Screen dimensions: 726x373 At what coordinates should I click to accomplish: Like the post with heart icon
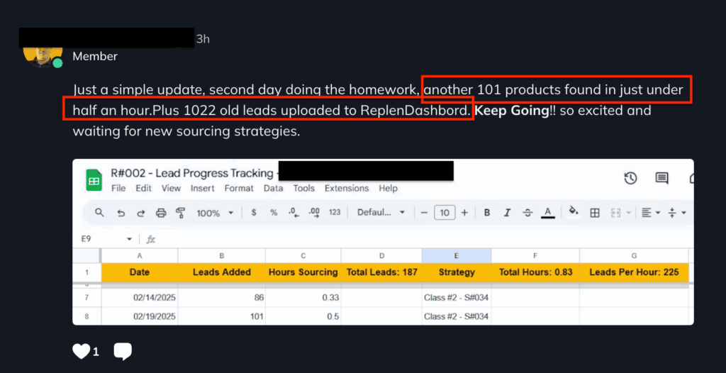coord(82,351)
